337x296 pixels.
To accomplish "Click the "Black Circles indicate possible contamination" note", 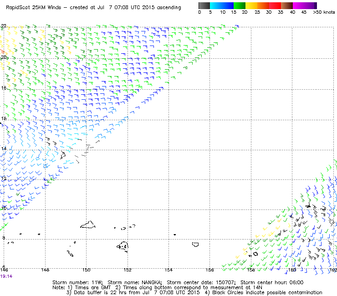I will pos(263,292).
